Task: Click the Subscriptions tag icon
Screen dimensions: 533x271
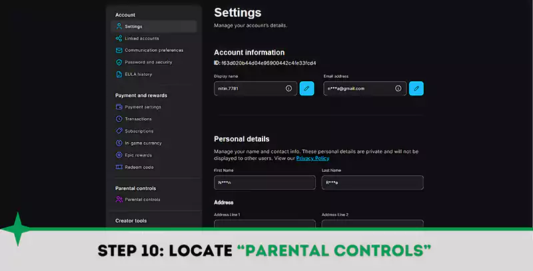Action: point(119,131)
